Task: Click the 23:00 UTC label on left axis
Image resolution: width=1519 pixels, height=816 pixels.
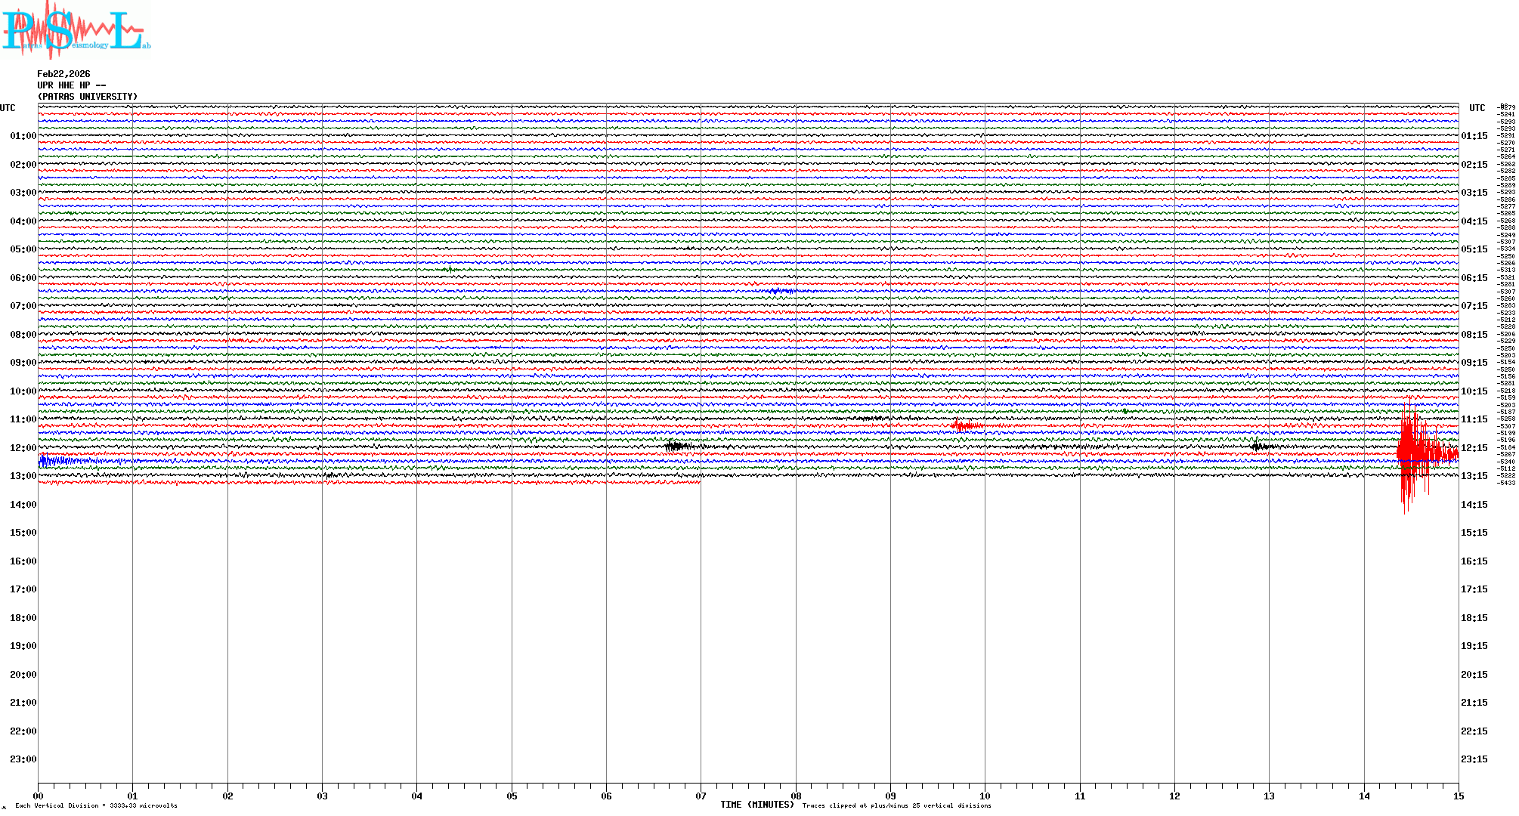Action: point(23,759)
